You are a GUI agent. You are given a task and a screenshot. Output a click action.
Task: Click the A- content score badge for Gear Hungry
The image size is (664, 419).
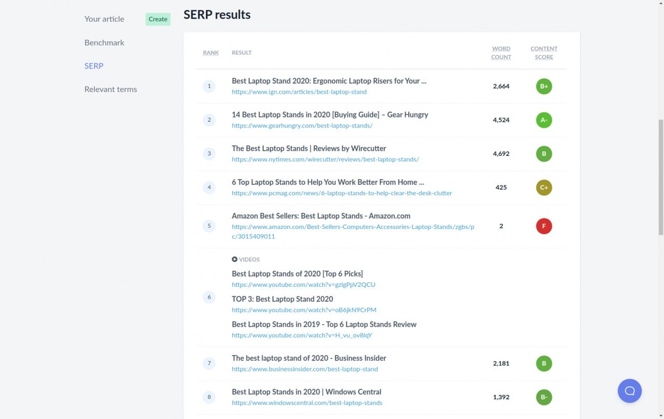click(x=544, y=120)
